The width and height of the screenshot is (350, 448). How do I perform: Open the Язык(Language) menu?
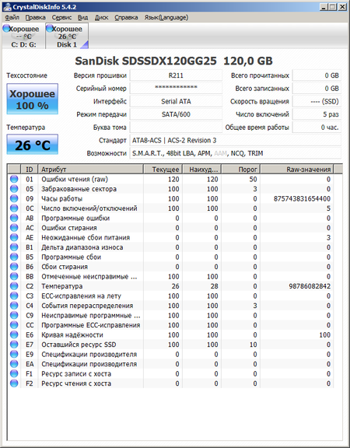point(166,17)
